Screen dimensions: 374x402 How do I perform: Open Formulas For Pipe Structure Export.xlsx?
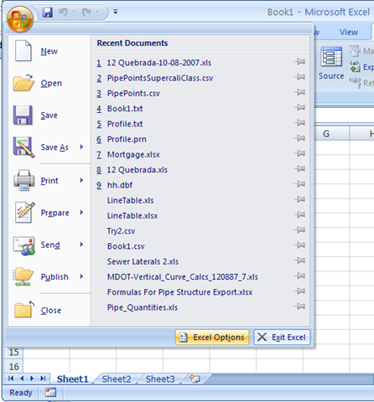pos(179,292)
